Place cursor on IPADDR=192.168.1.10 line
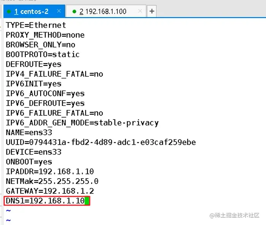266x225 pixels. point(49,171)
